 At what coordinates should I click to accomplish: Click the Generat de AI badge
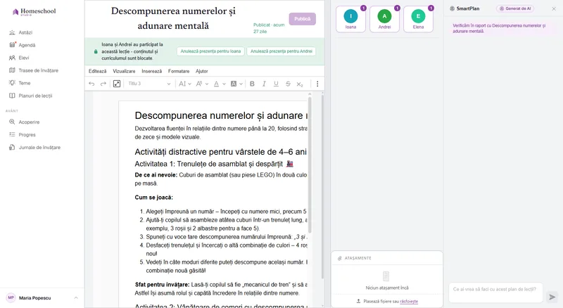click(x=515, y=8)
